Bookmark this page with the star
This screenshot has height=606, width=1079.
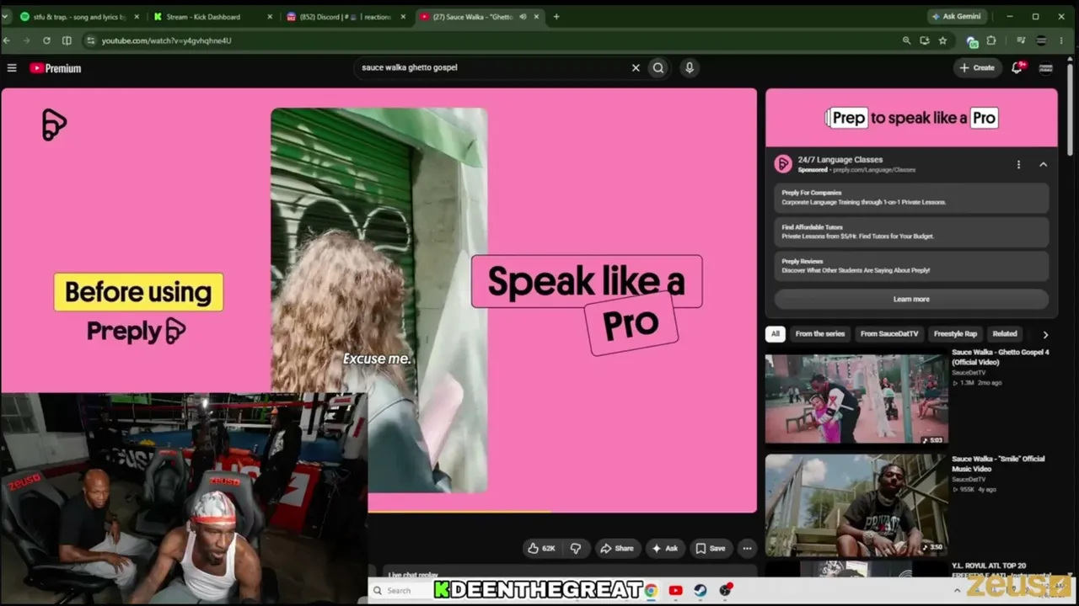(x=942, y=40)
